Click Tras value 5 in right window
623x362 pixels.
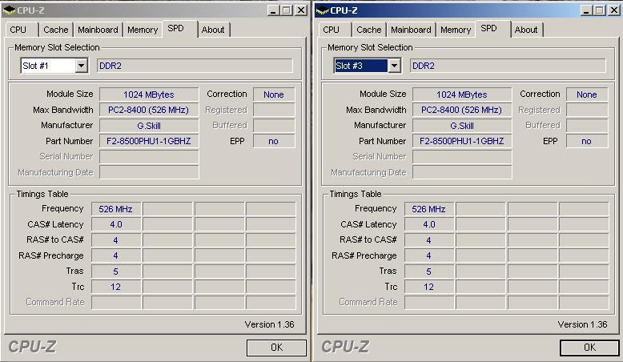pos(429,271)
